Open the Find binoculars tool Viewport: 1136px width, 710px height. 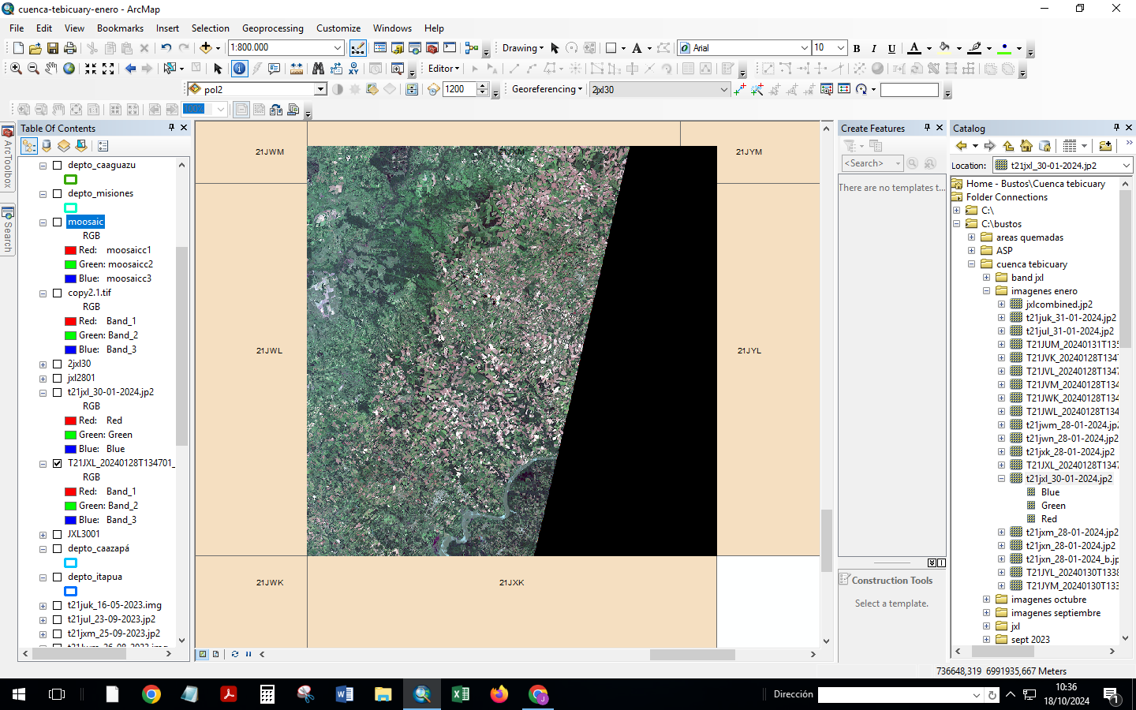tap(318, 69)
